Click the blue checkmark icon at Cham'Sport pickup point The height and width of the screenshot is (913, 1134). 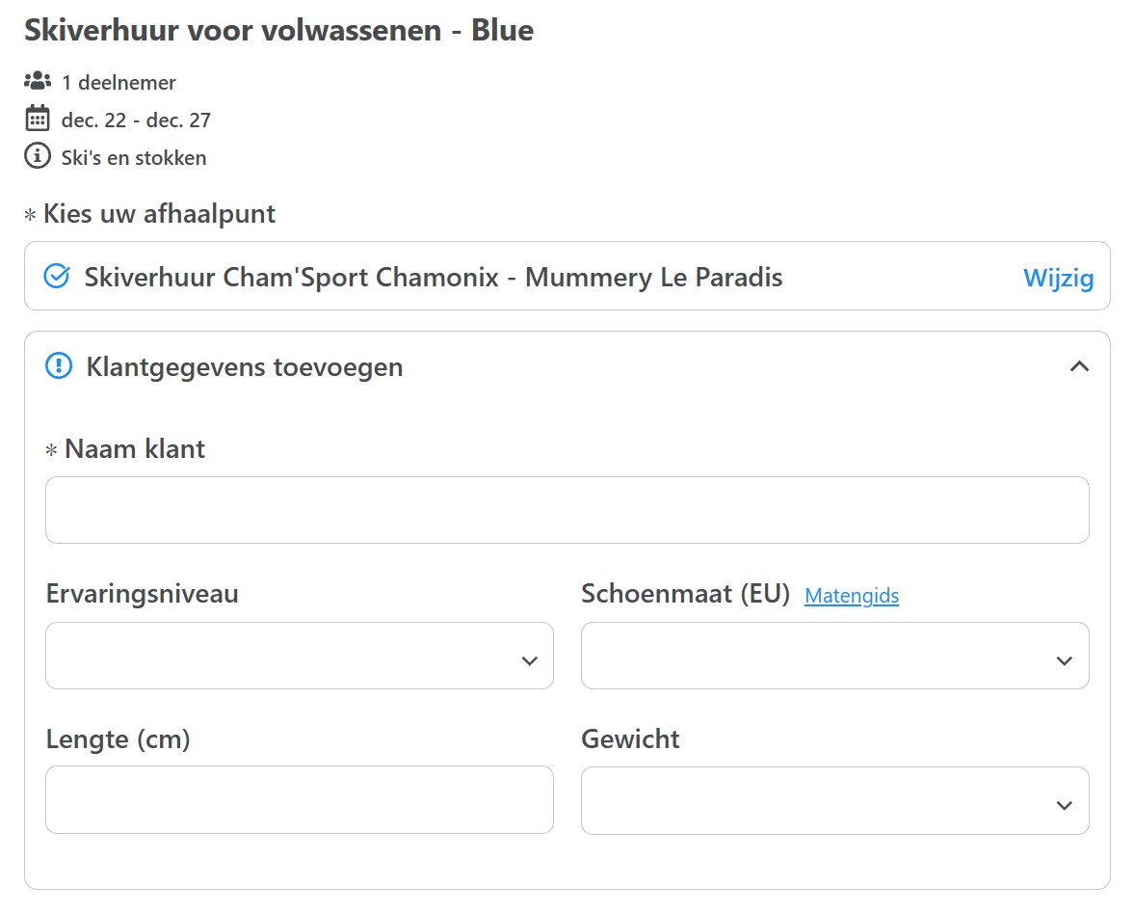[x=58, y=277]
